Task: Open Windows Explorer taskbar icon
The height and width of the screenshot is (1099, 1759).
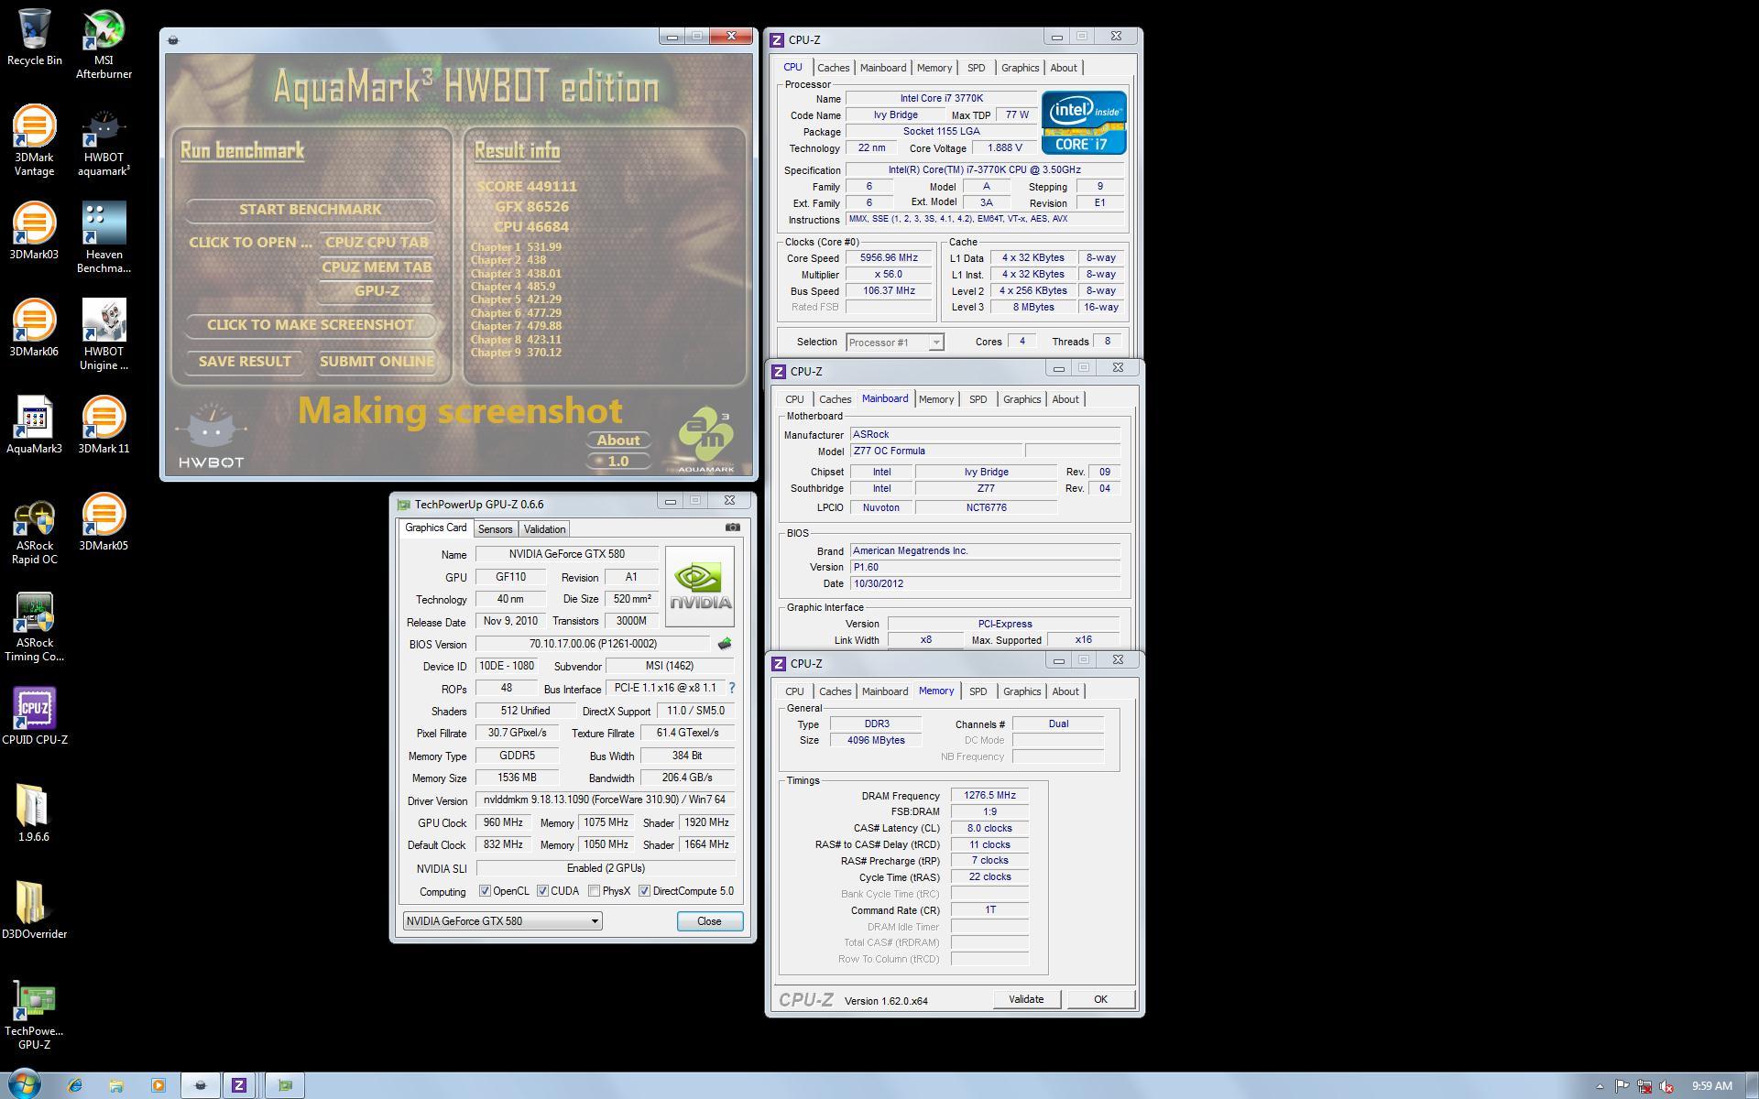Action: tap(116, 1085)
